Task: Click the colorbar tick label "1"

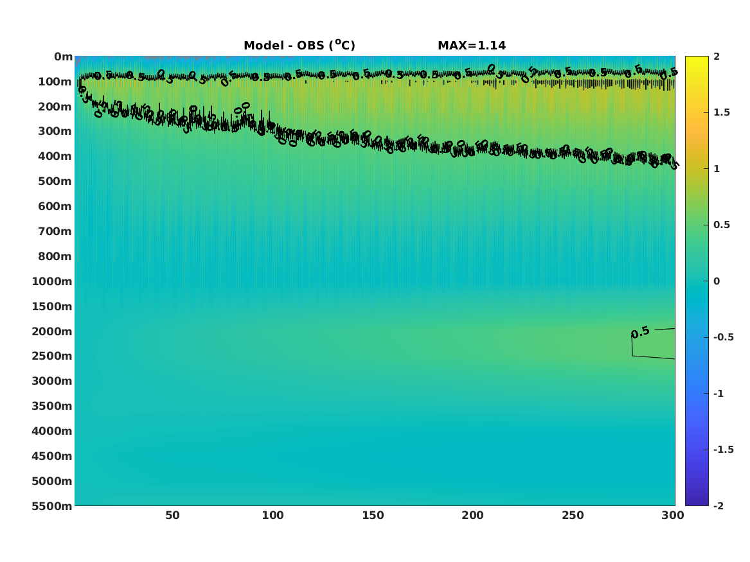Action: 717,169
